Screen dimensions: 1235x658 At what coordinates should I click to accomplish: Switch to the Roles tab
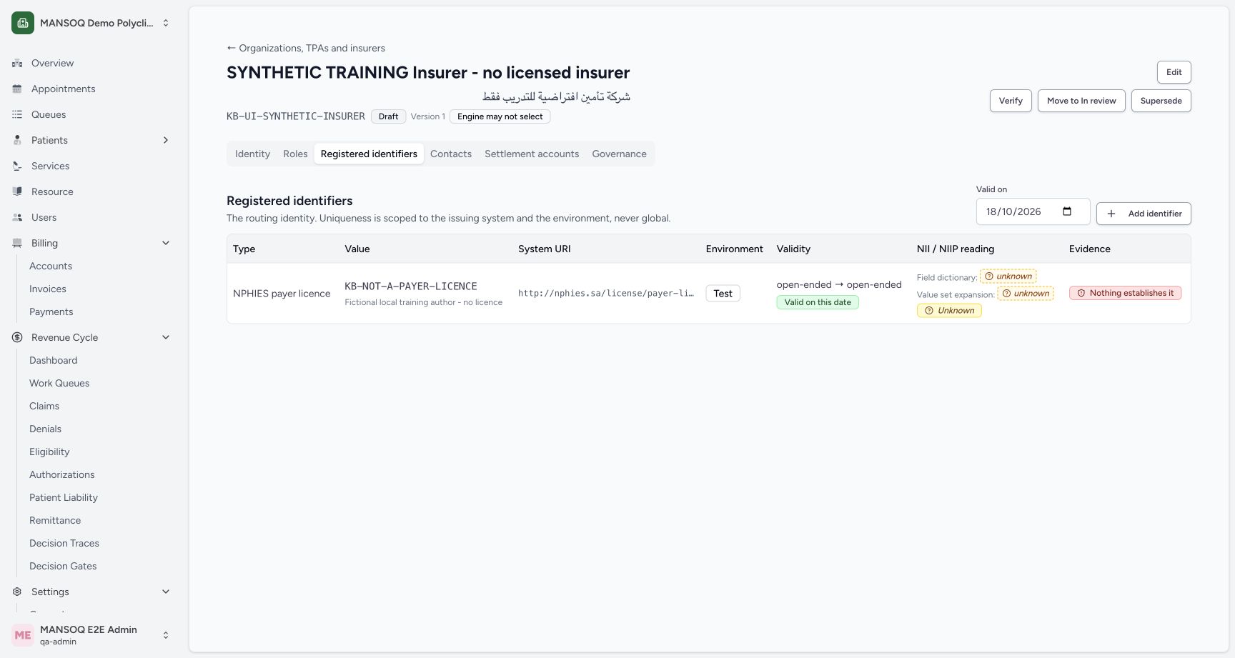point(295,154)
